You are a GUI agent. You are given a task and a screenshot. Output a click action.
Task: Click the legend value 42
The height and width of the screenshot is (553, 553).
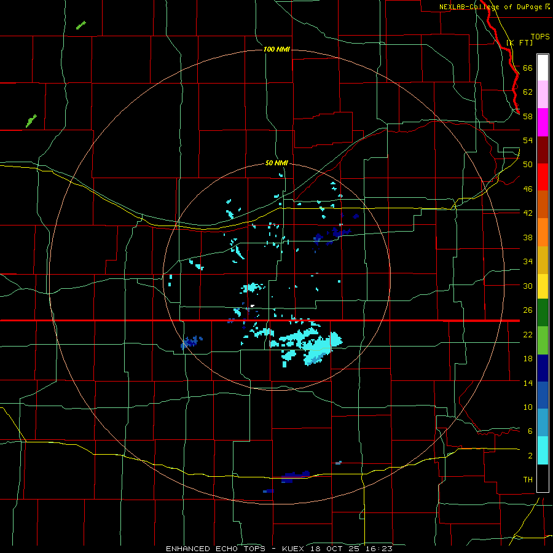528,213
